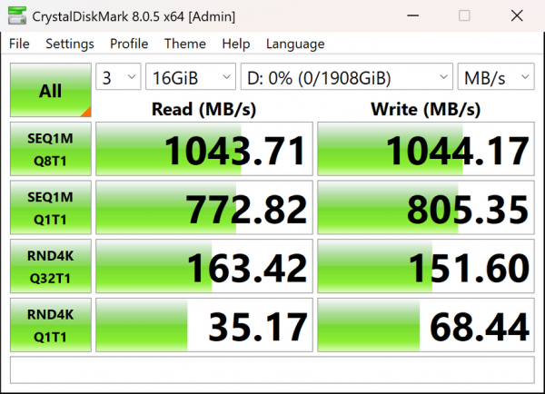545x394 pixels.
Task: Open the File menu
Action: click(x=19, y=44)
